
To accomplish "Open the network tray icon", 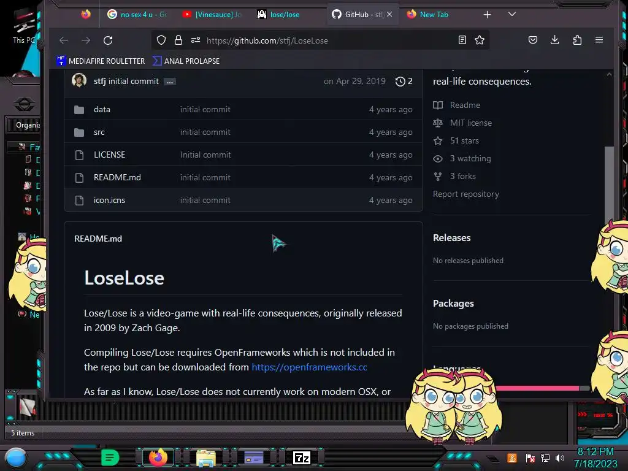I will 545,458.
